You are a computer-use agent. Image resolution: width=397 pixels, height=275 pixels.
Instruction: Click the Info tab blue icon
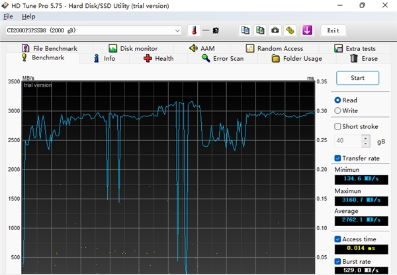coord(96,58)
